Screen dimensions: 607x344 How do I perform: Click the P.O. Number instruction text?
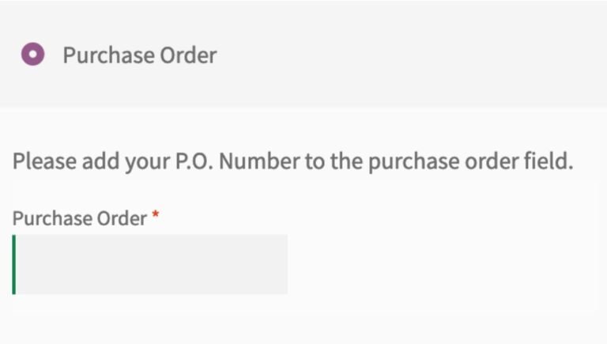(292, 161)
